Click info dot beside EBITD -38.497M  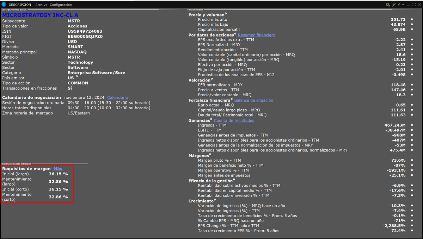coord(411,130)
